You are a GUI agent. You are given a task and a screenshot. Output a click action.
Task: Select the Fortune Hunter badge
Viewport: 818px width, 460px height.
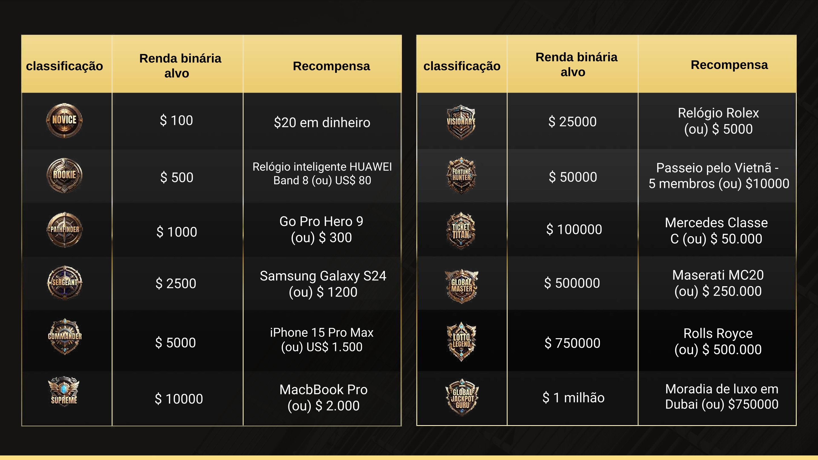461,175
